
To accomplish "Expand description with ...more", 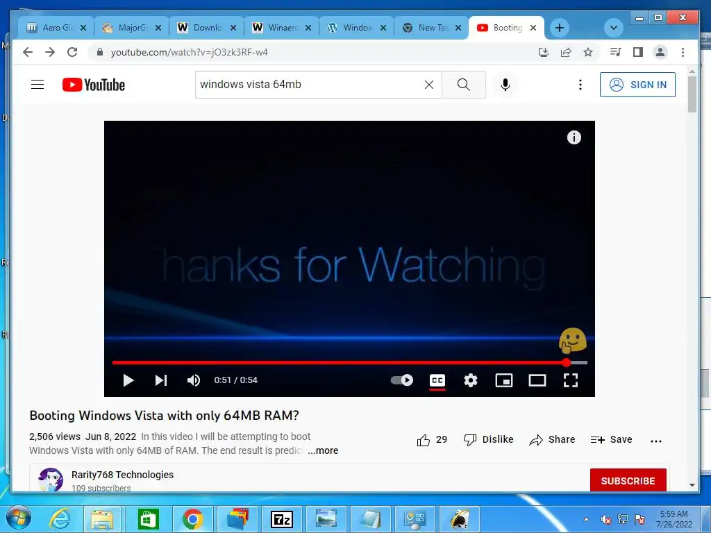I will click(x=323, y=450).
